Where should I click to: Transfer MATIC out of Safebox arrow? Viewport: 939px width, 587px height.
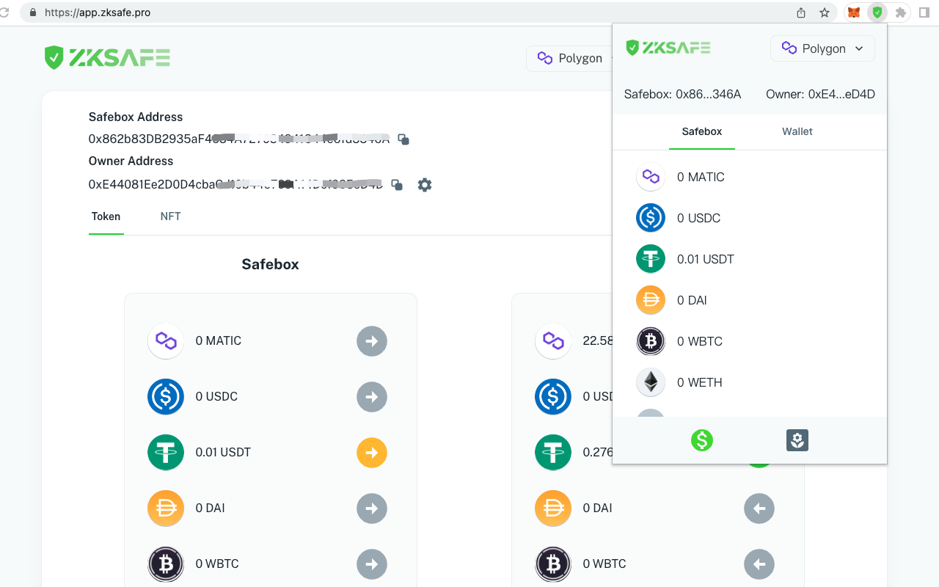pyautogui.click(x=372, y=341)
